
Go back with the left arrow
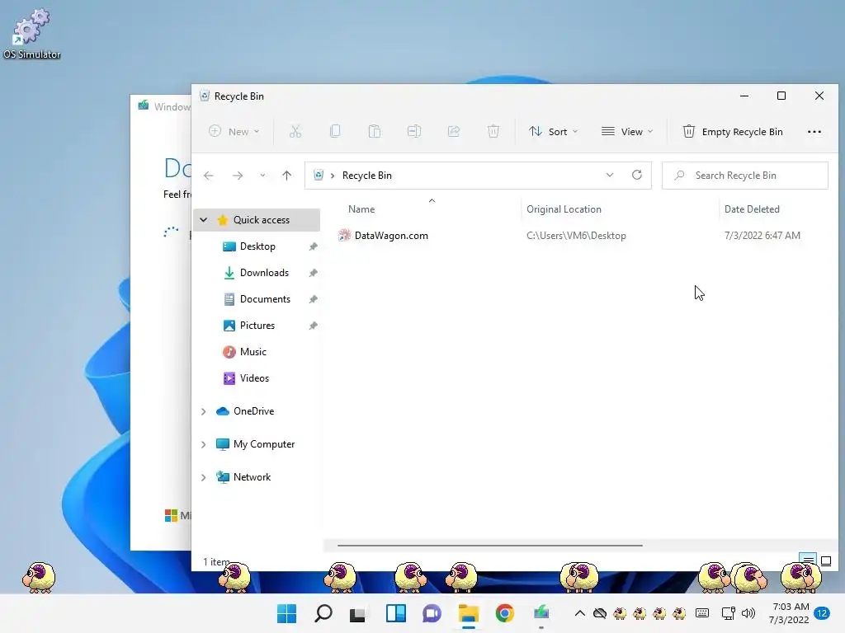209,176
